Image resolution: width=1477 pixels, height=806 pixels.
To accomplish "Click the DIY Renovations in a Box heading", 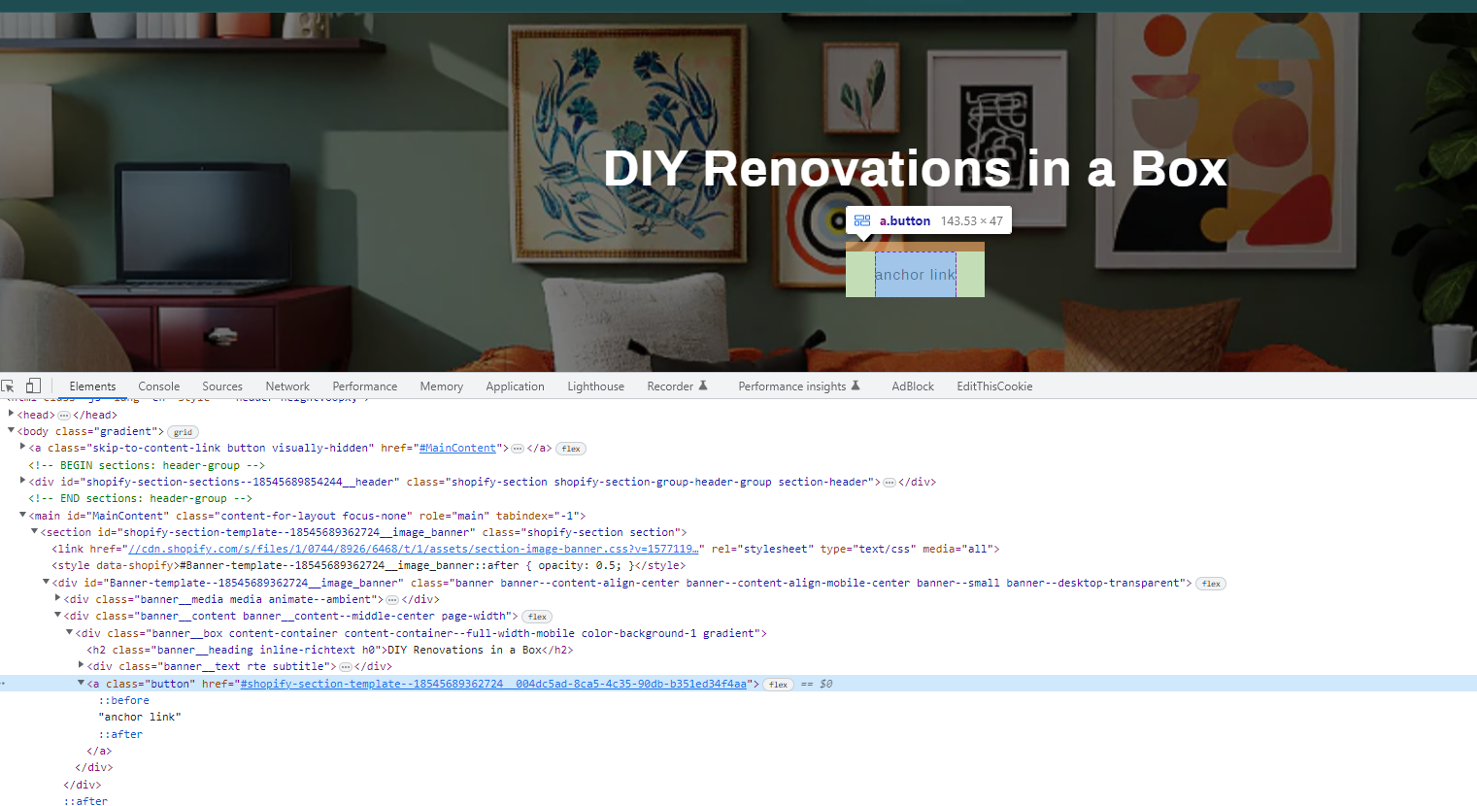I will [915, 169].
